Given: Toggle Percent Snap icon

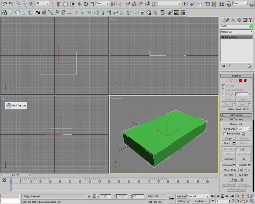Looking at the screenshot, I should point(140,4).
